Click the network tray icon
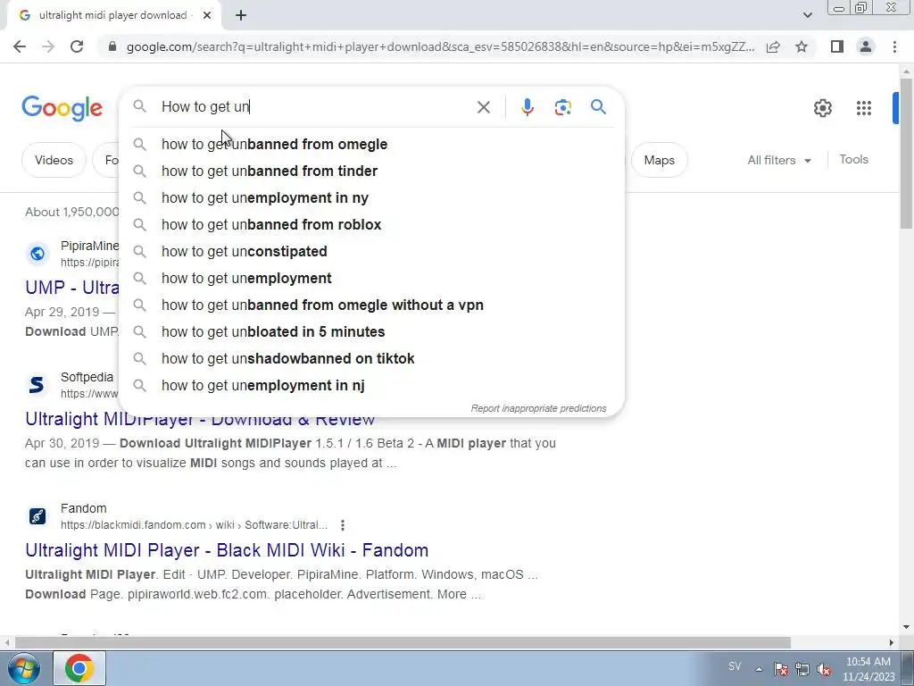This screenshot has height=686, width=914. pos(802,669)
